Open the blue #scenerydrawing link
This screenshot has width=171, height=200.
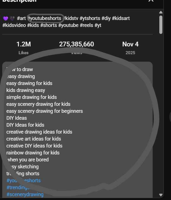(25, 194)
